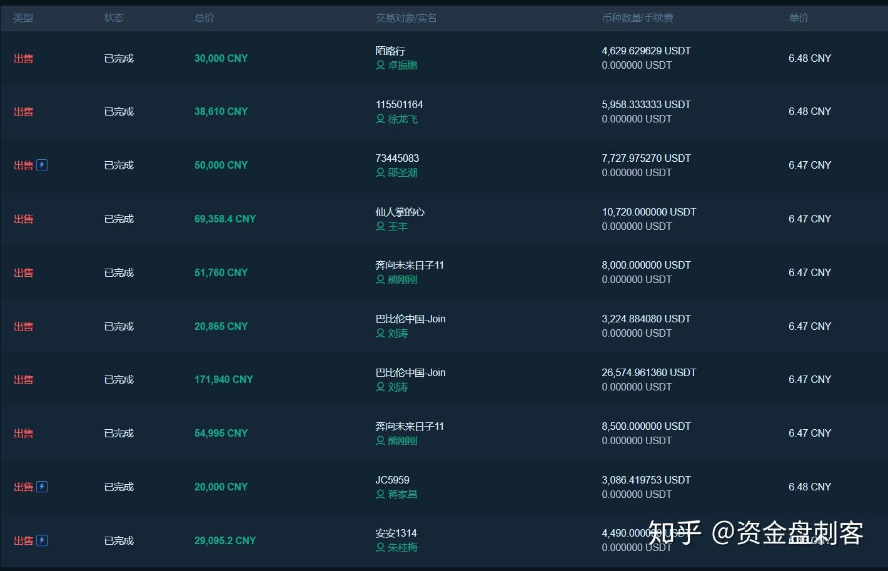Viewport: 888px width, 571px height.
Task: Click the person icon beside 刘涛 in the 171,940 CNY row
Action: (380, 387)
